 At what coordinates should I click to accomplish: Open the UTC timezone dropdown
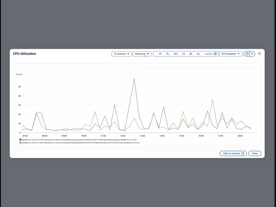click(230, 53)
